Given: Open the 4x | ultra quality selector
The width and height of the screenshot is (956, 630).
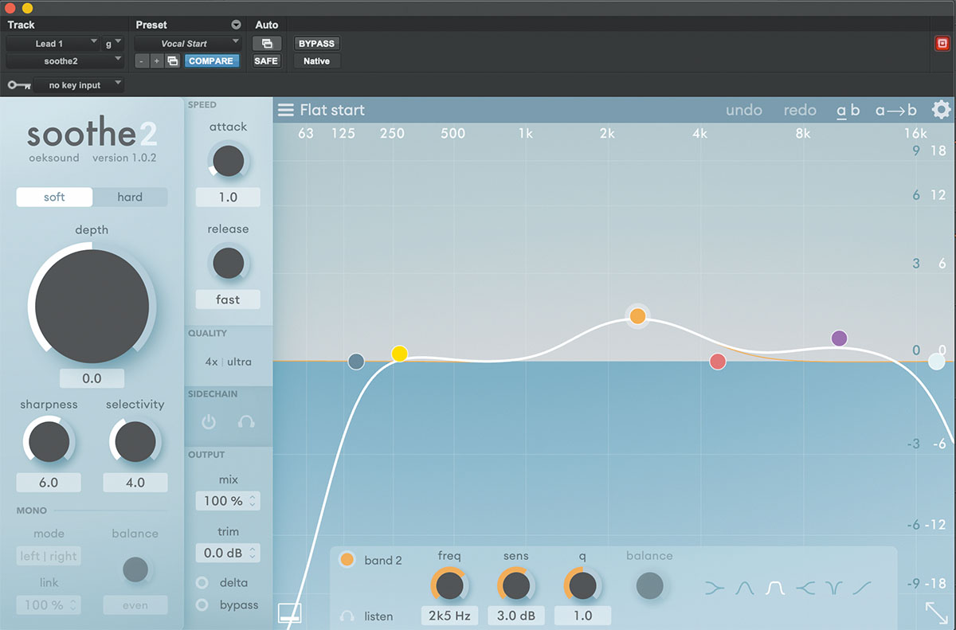Looking at the screenshot, I should (228, 362).
